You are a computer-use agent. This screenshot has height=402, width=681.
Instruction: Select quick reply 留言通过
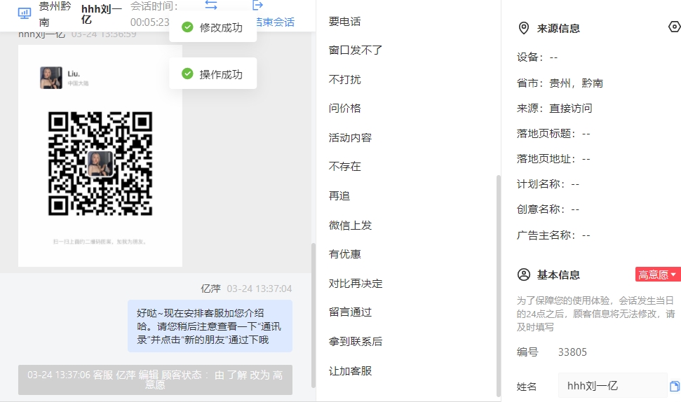tap(350, 312)
